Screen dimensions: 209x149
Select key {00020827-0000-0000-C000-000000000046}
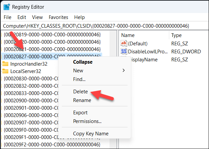click(52, 56)
